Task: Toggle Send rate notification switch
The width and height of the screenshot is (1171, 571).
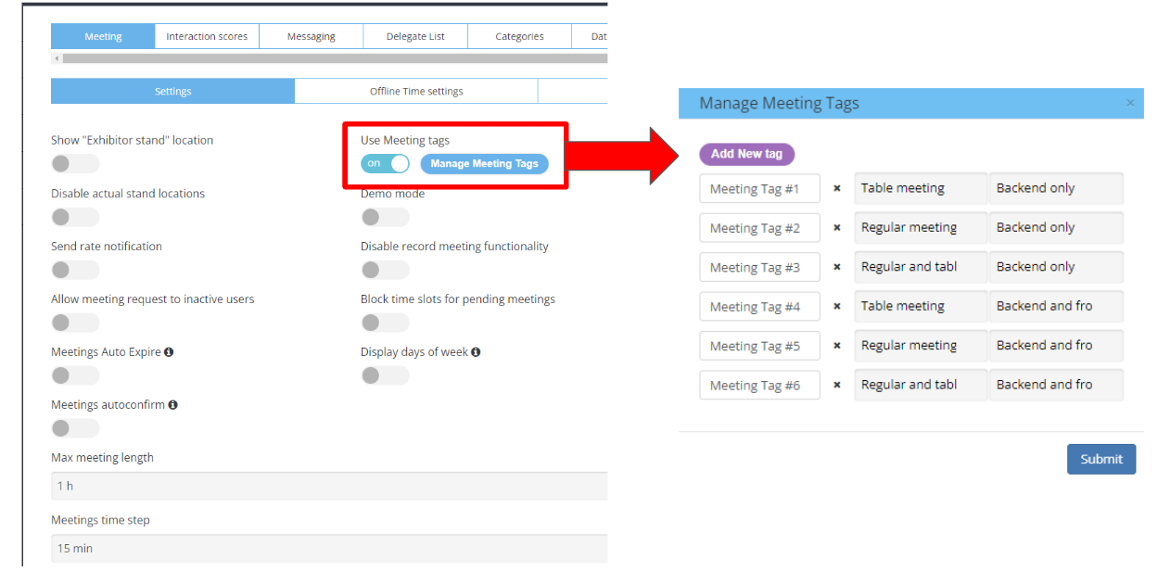Action: (75, 270)
